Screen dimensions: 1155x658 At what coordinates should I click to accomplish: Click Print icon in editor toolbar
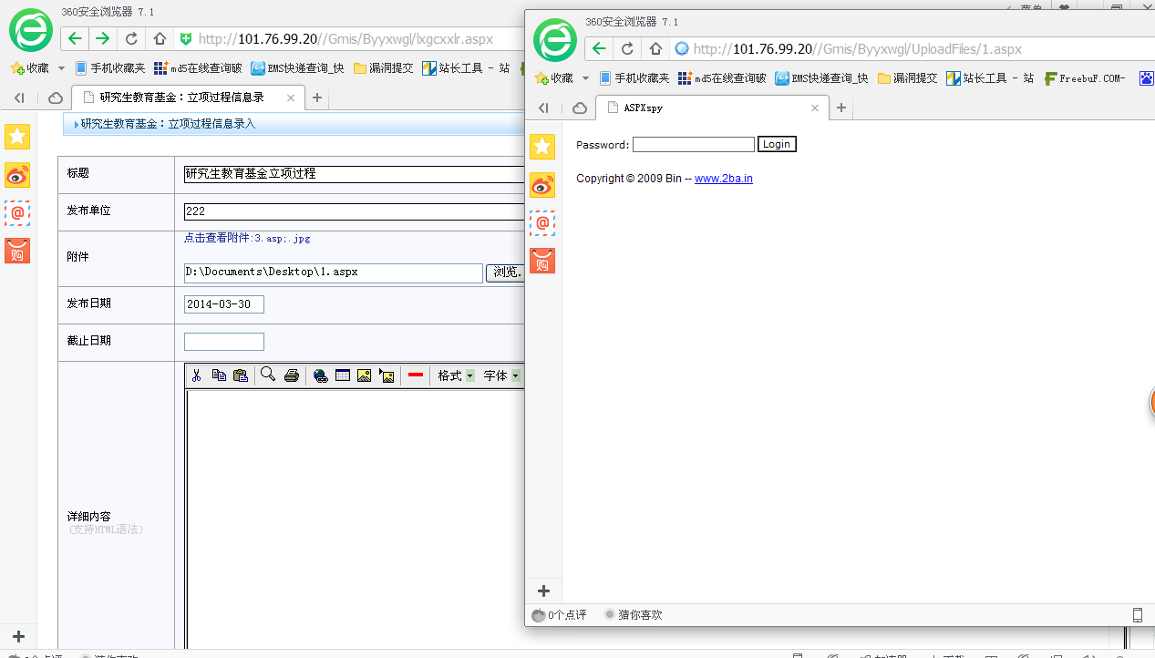tap(292, 375)
